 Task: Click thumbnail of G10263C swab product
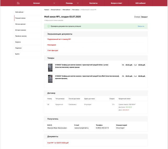(x=50, y=78)
